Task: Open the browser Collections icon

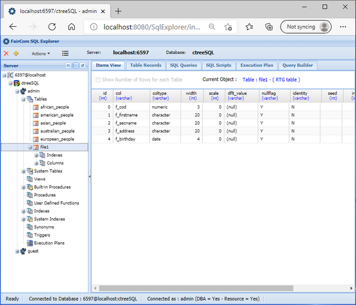Action: tap(269, 27)
